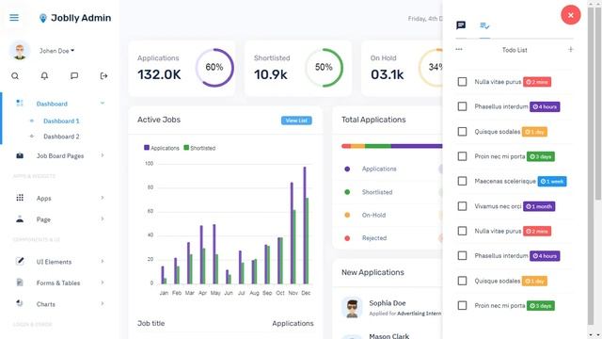Click the Joblly Admin logo pin icon
Viewport: 602px width, 339px height.
click(x=43, y=18)
